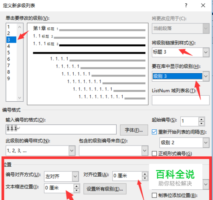
Task: Open the 将级别链接到样式 dropdown
Action: (x=206, y=52)
